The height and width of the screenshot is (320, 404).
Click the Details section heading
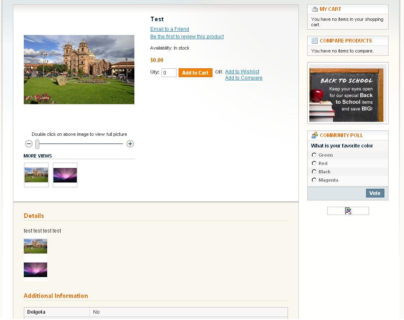coord(34,216)
